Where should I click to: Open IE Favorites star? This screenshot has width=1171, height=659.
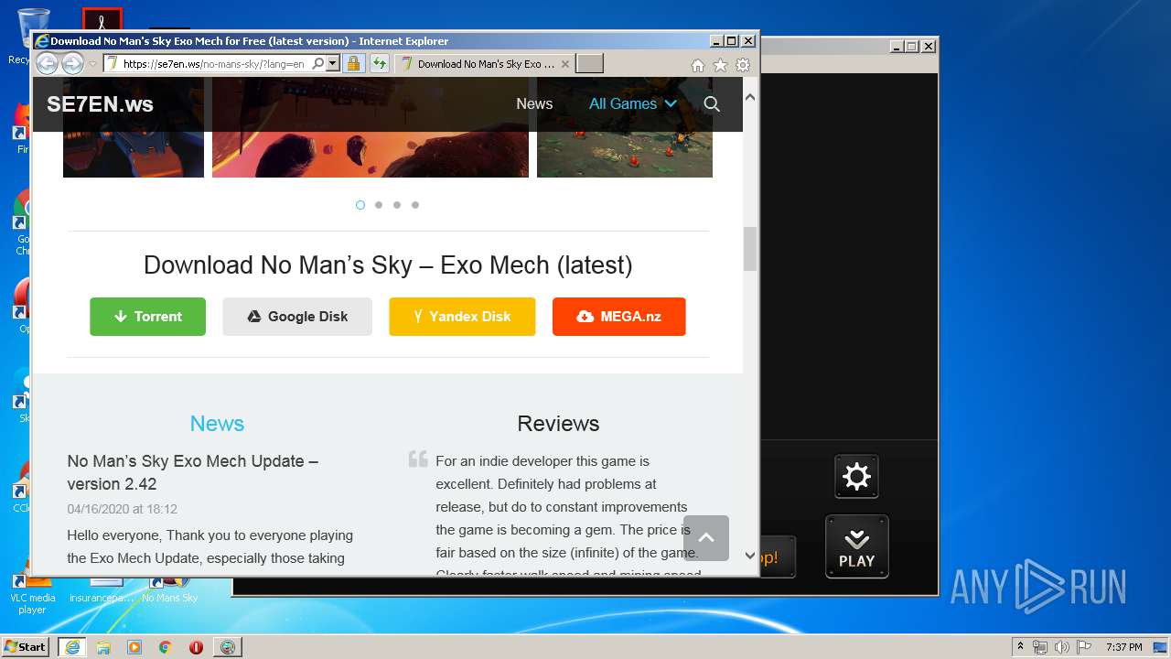point(720,65)
